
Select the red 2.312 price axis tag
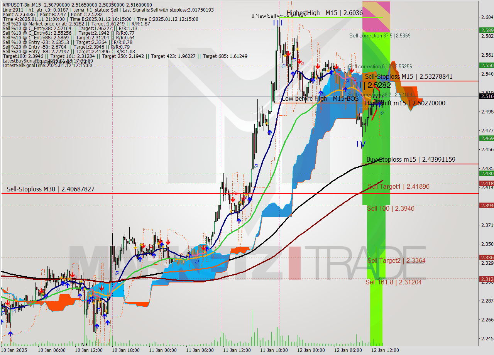[486, 279]
